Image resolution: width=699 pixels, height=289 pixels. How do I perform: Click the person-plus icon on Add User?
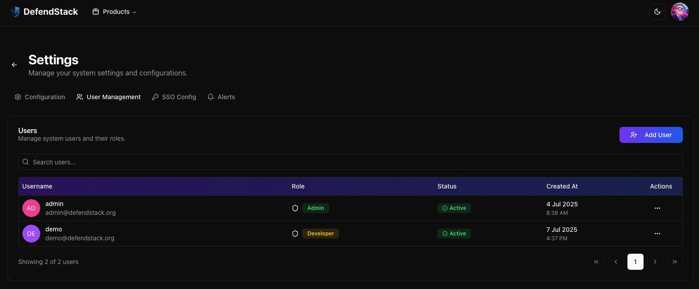634,134
